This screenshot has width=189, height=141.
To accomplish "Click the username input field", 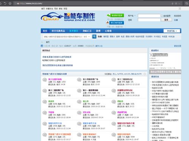I will coord(149,16).
